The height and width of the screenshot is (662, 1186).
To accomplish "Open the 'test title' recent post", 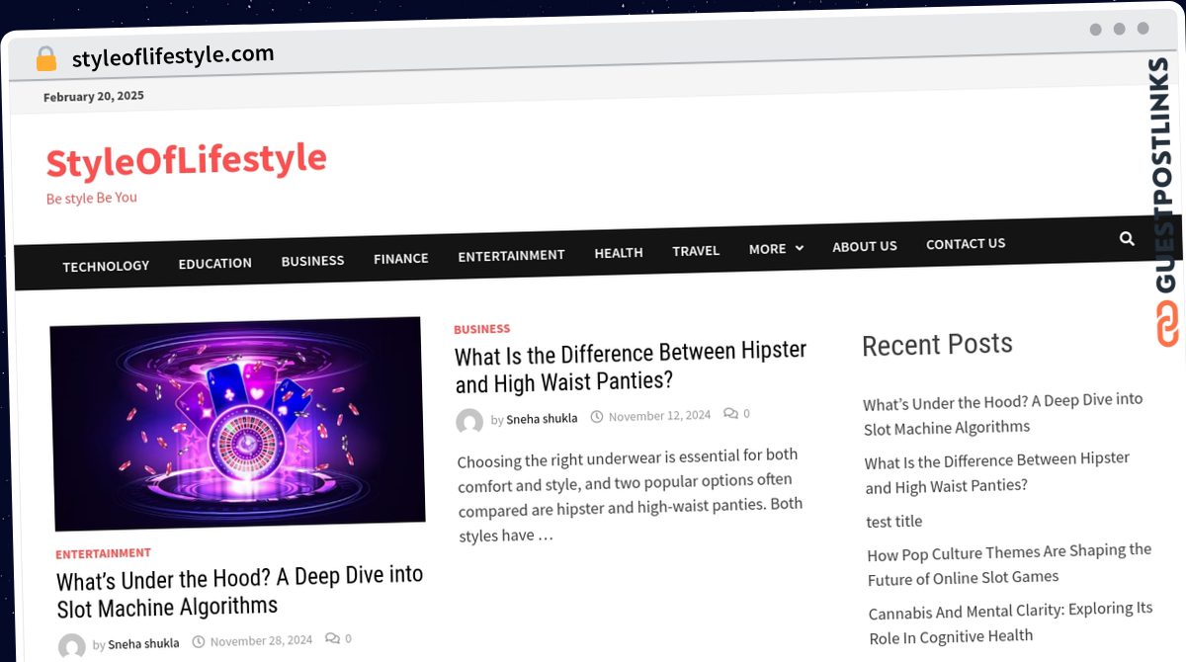I will (x=894, y=522).
